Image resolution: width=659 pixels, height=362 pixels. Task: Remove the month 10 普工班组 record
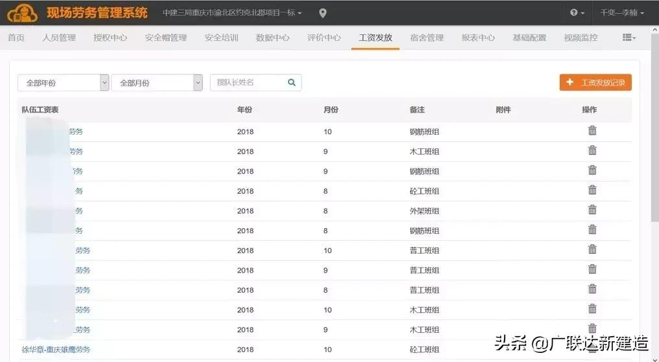(x=592, y=249)
